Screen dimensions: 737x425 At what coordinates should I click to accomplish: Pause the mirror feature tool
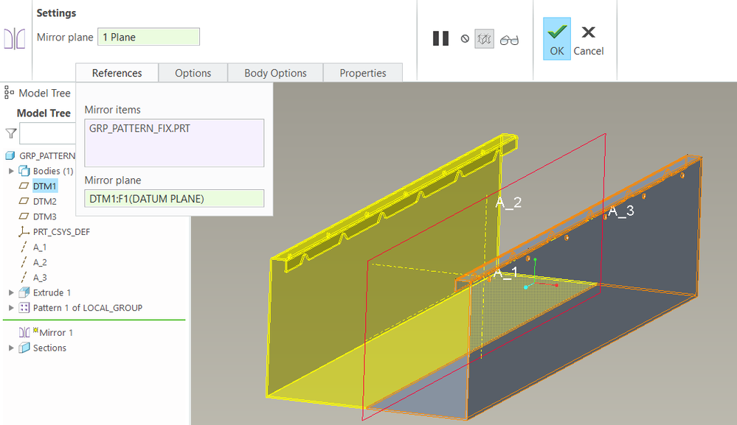(440, 39)
